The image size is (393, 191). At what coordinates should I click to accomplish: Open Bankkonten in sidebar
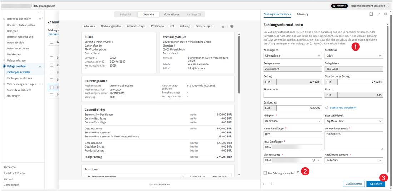(x=14, y=54)
